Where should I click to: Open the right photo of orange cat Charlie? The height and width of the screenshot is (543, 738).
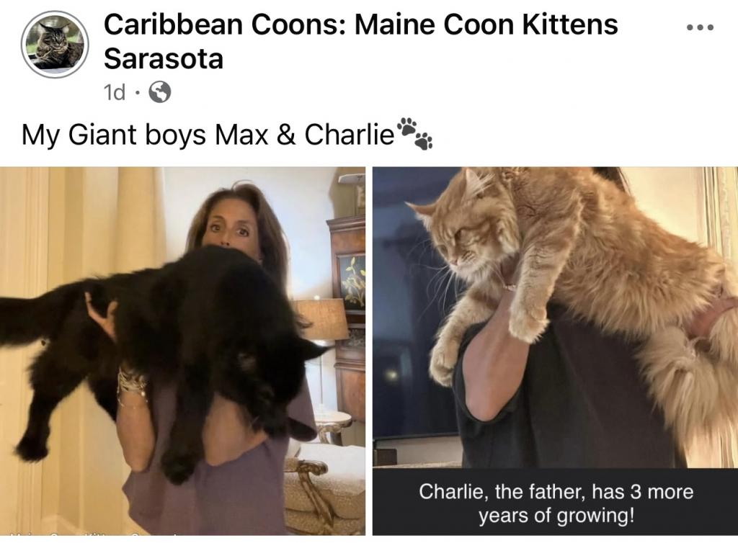pos(556,351)
